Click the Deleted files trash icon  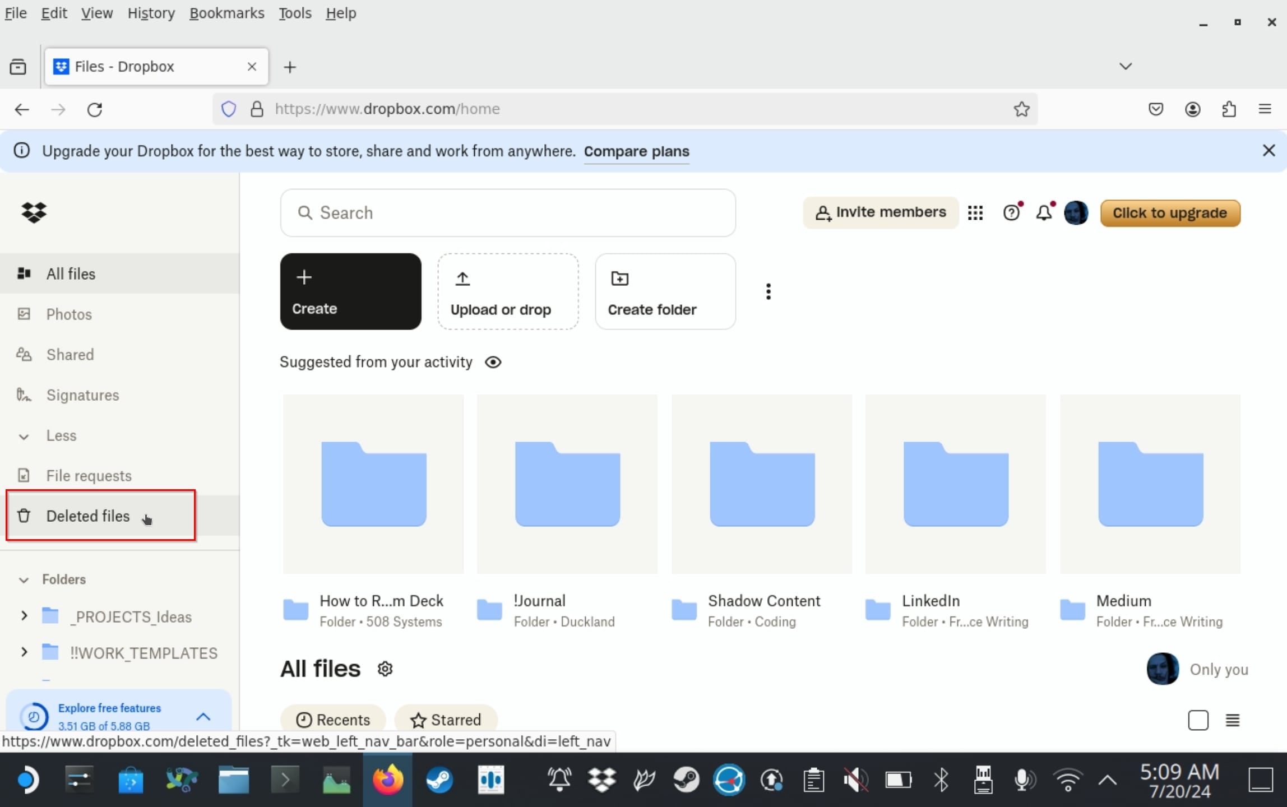click(24, 515)
